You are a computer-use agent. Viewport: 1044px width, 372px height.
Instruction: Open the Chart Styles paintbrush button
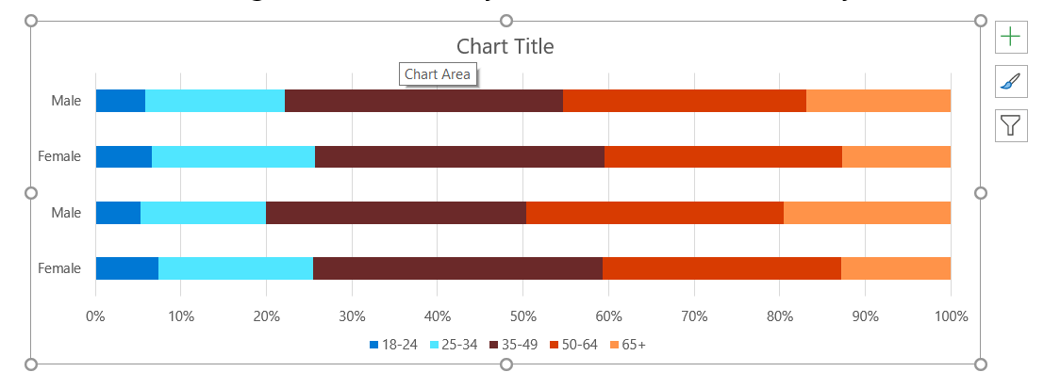(x=1011, y=81)
